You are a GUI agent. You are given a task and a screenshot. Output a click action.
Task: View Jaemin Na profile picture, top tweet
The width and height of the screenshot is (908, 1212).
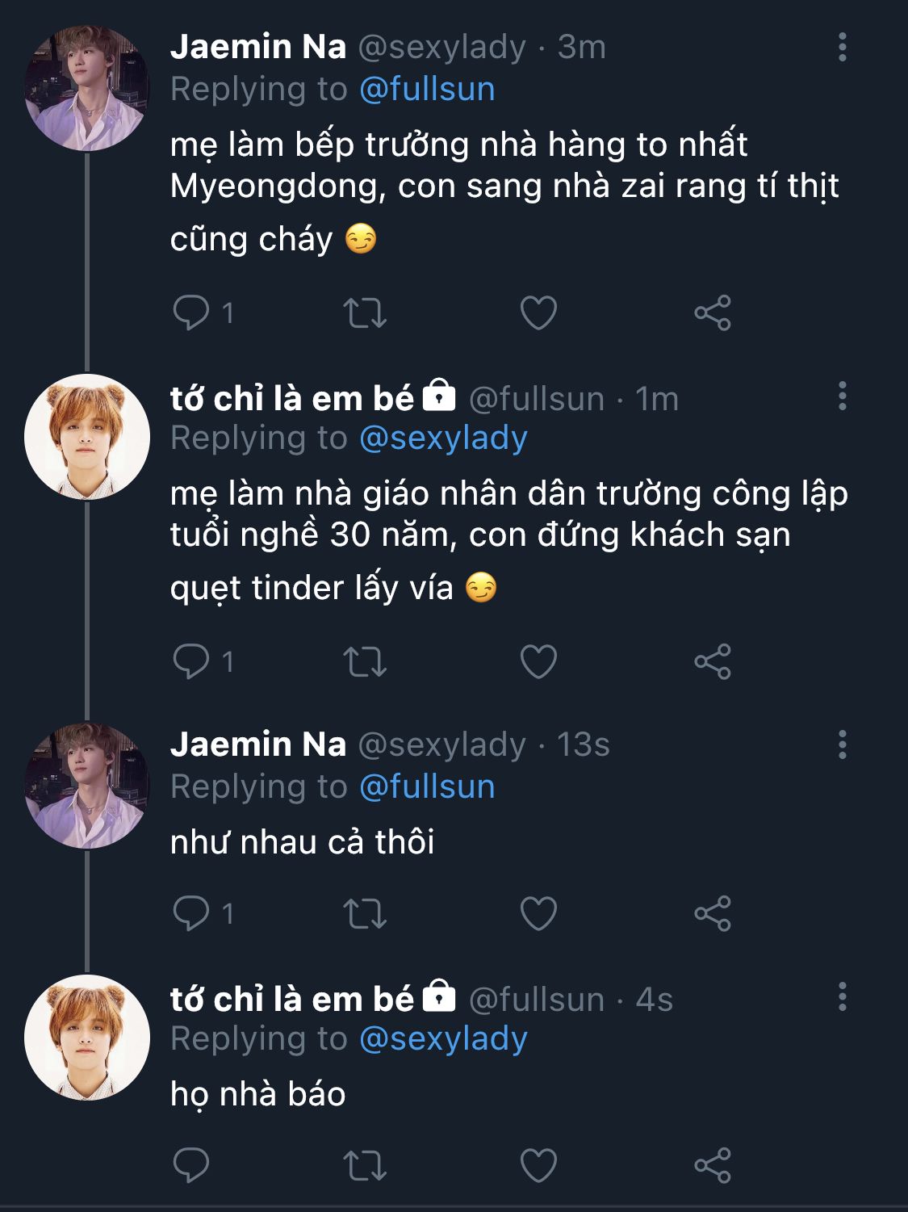pos(87,89)
